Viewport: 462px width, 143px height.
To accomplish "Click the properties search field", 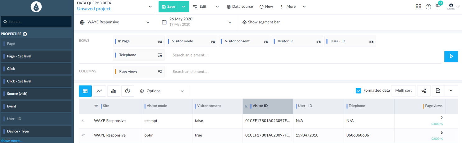I will point(36,22).
